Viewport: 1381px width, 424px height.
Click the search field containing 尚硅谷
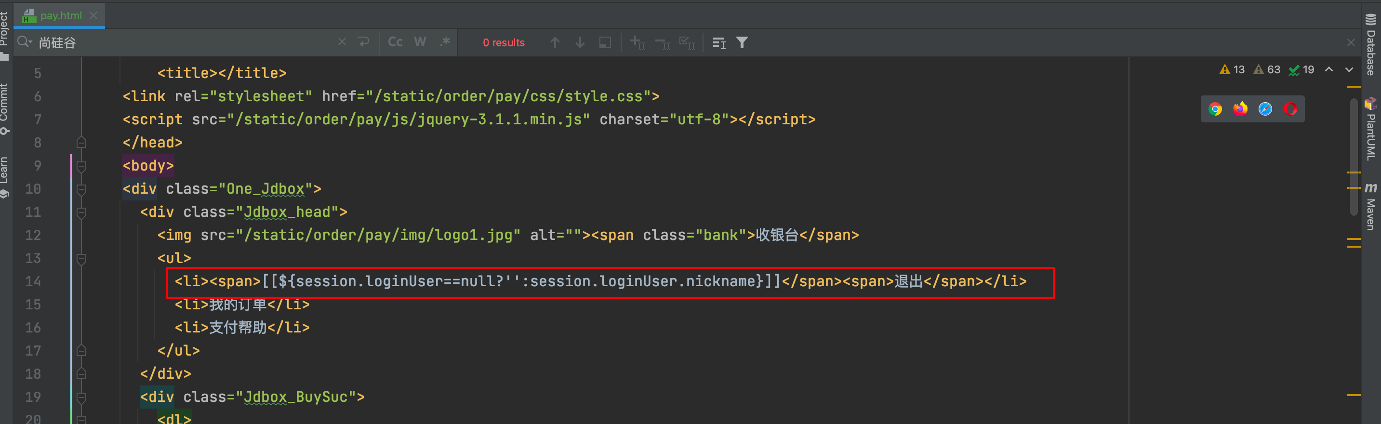point(182,42)
